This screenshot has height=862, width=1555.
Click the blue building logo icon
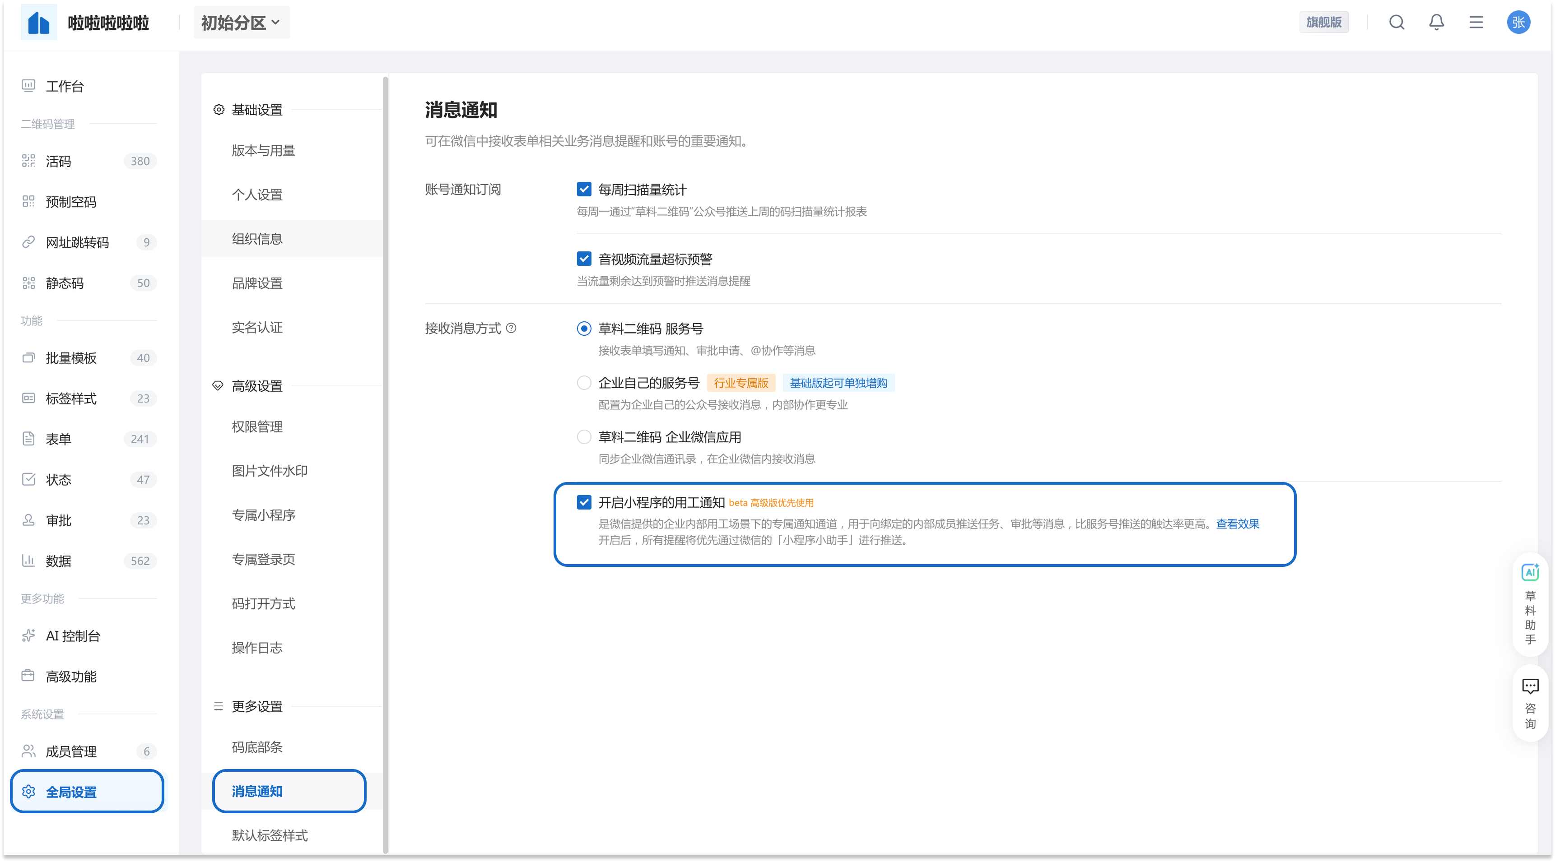[39, 22]
